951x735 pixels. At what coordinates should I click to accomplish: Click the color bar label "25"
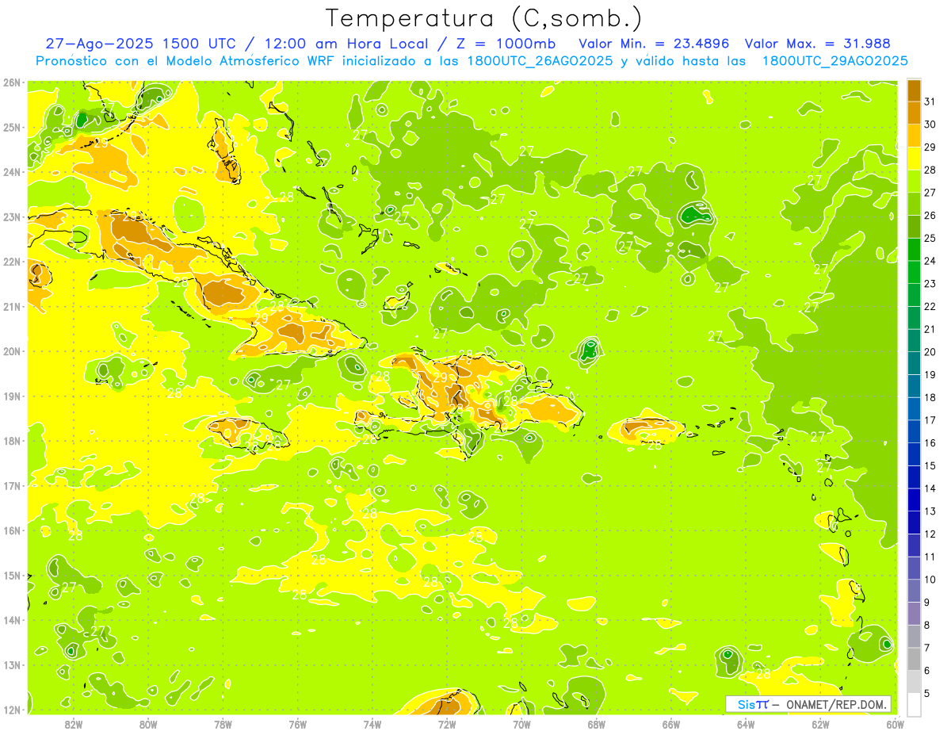tap(930, 238)
